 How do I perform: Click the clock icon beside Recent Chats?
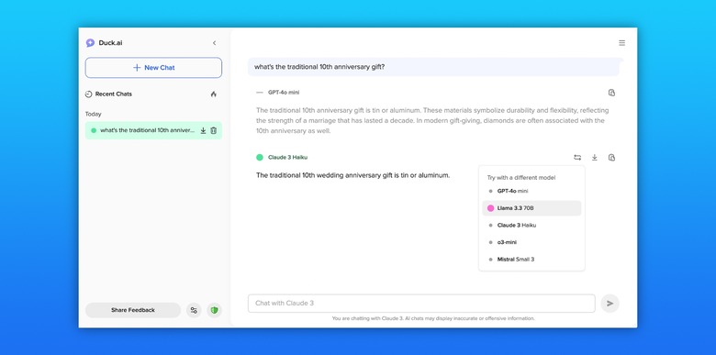[89, 94]
